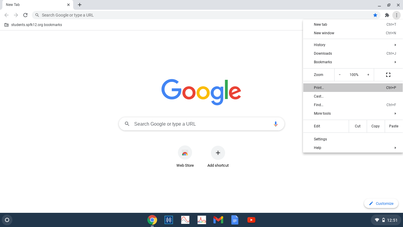This screenshot has width=403, height=227.
Task: Click the Customize button
Action: pos(381,203)
